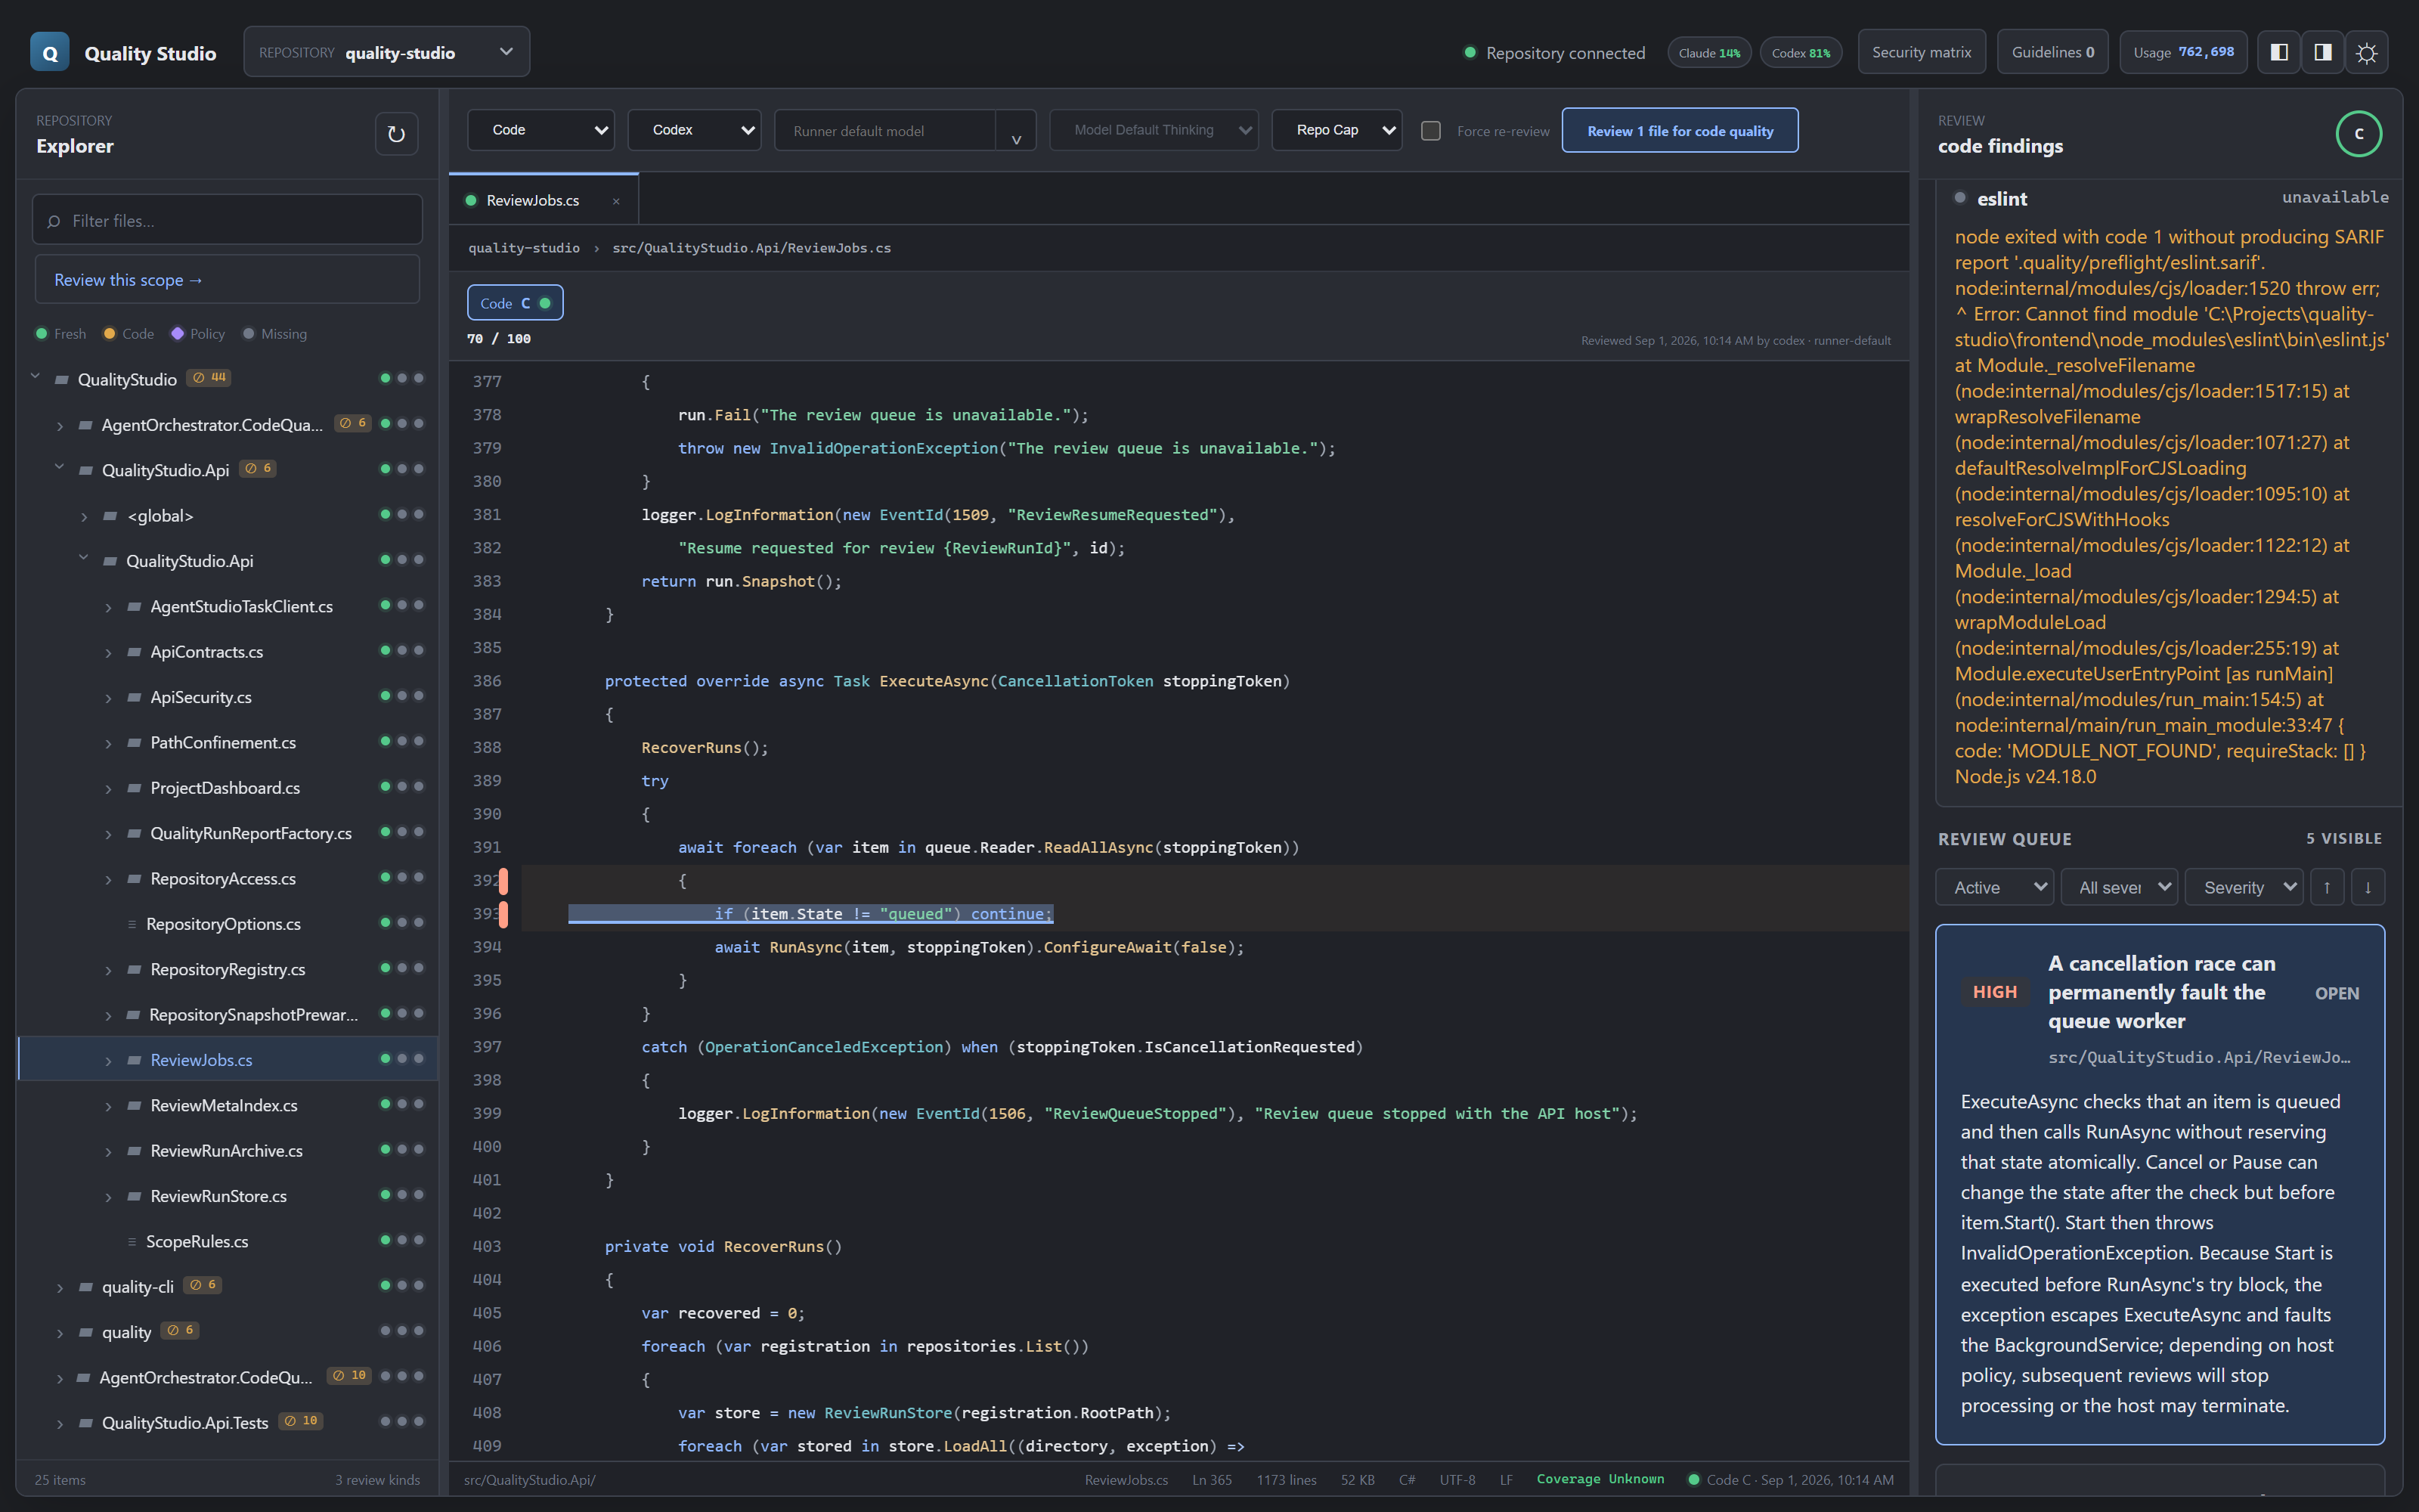Screen dimensions: 2419x1512
Task: Click the Claude 14% usage pill
Action: pyautogui.click(x=1708, y=53)
